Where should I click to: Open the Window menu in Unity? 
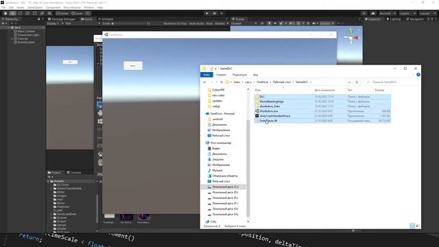click(88, 8)
